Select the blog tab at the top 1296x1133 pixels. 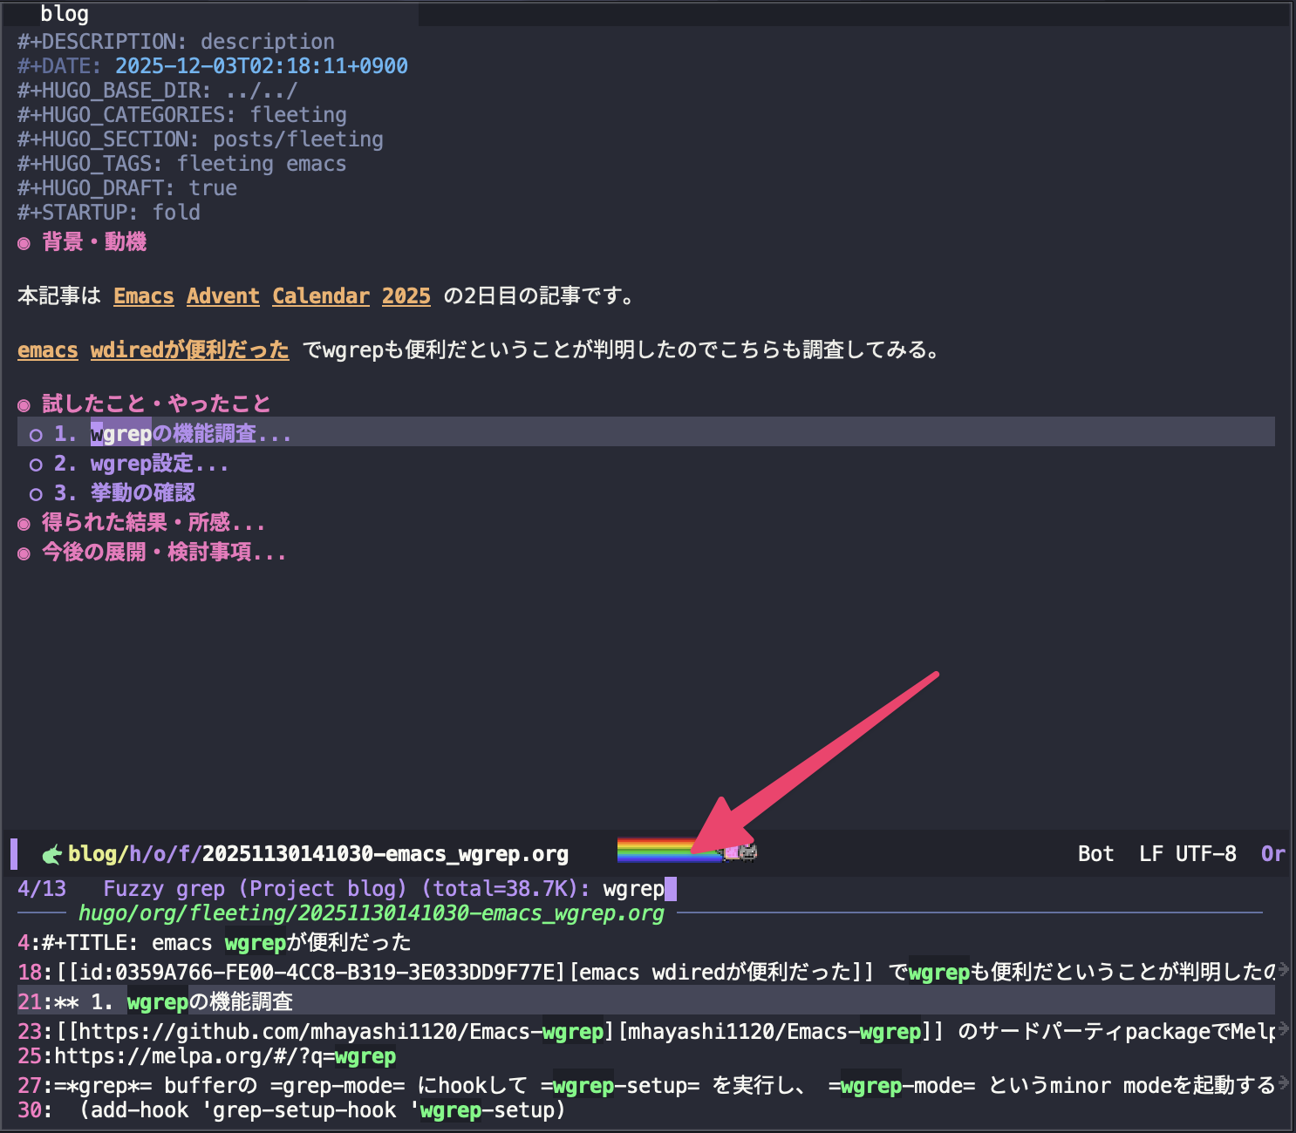tap(65, 14)
